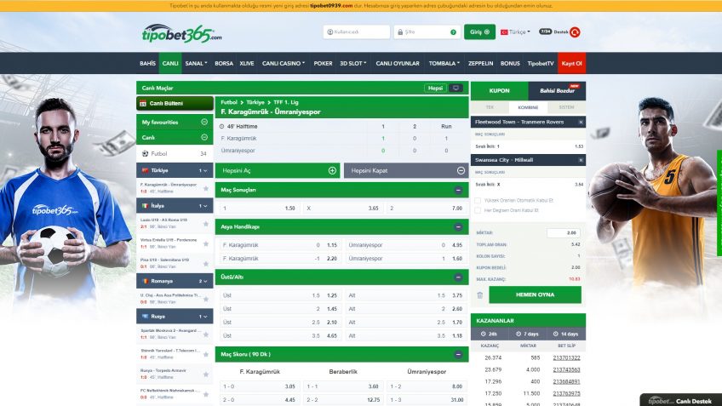Screen dimensions: 722x406
Task: Click the Giriş login button
Action: click(x=479, y=32)
